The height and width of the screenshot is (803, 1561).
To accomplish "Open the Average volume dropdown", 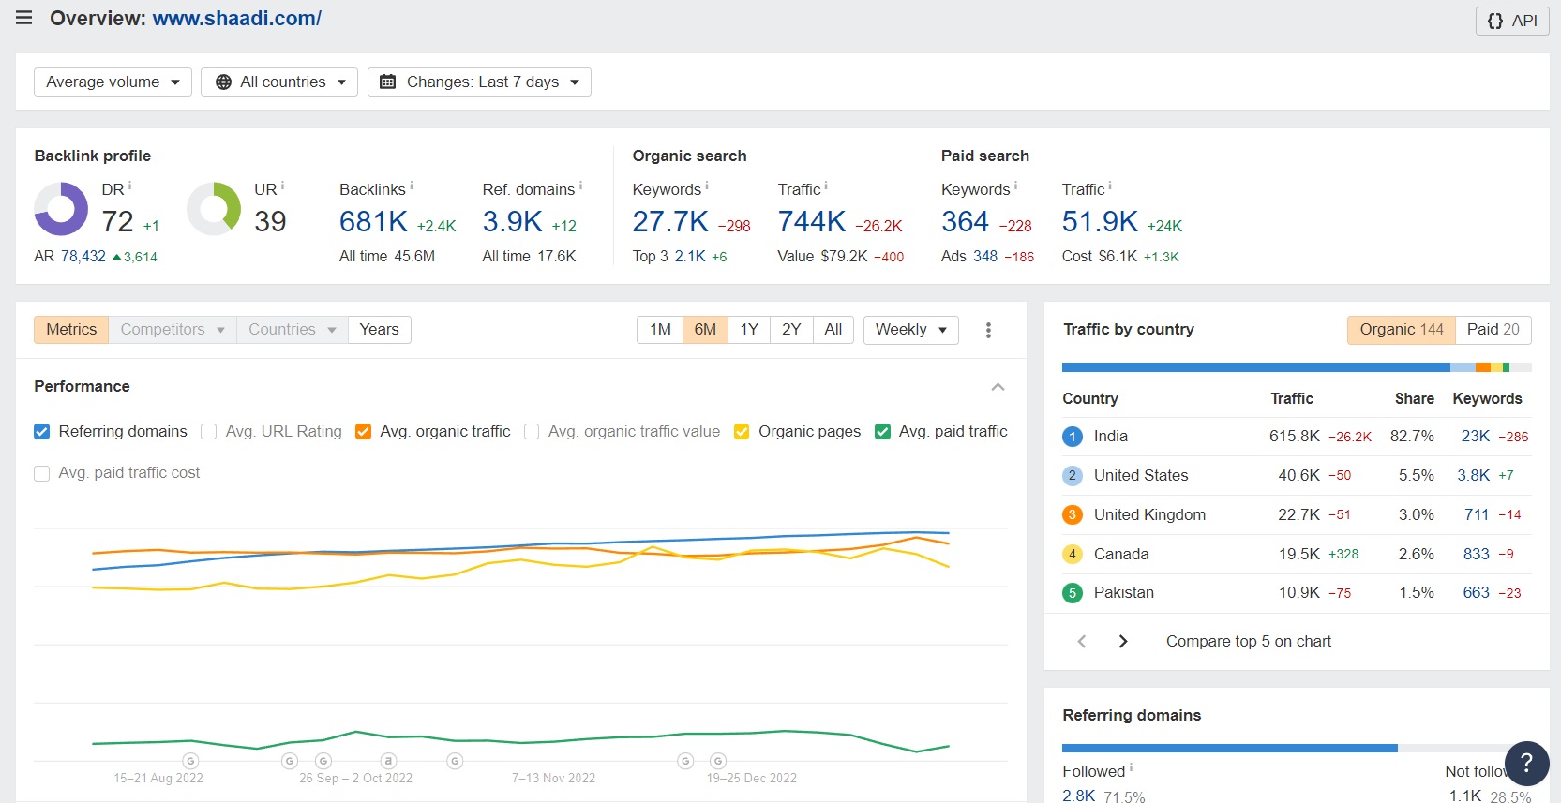I will [x=113, y=82].
